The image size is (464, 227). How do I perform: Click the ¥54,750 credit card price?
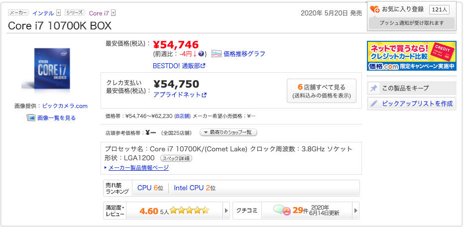176,84
